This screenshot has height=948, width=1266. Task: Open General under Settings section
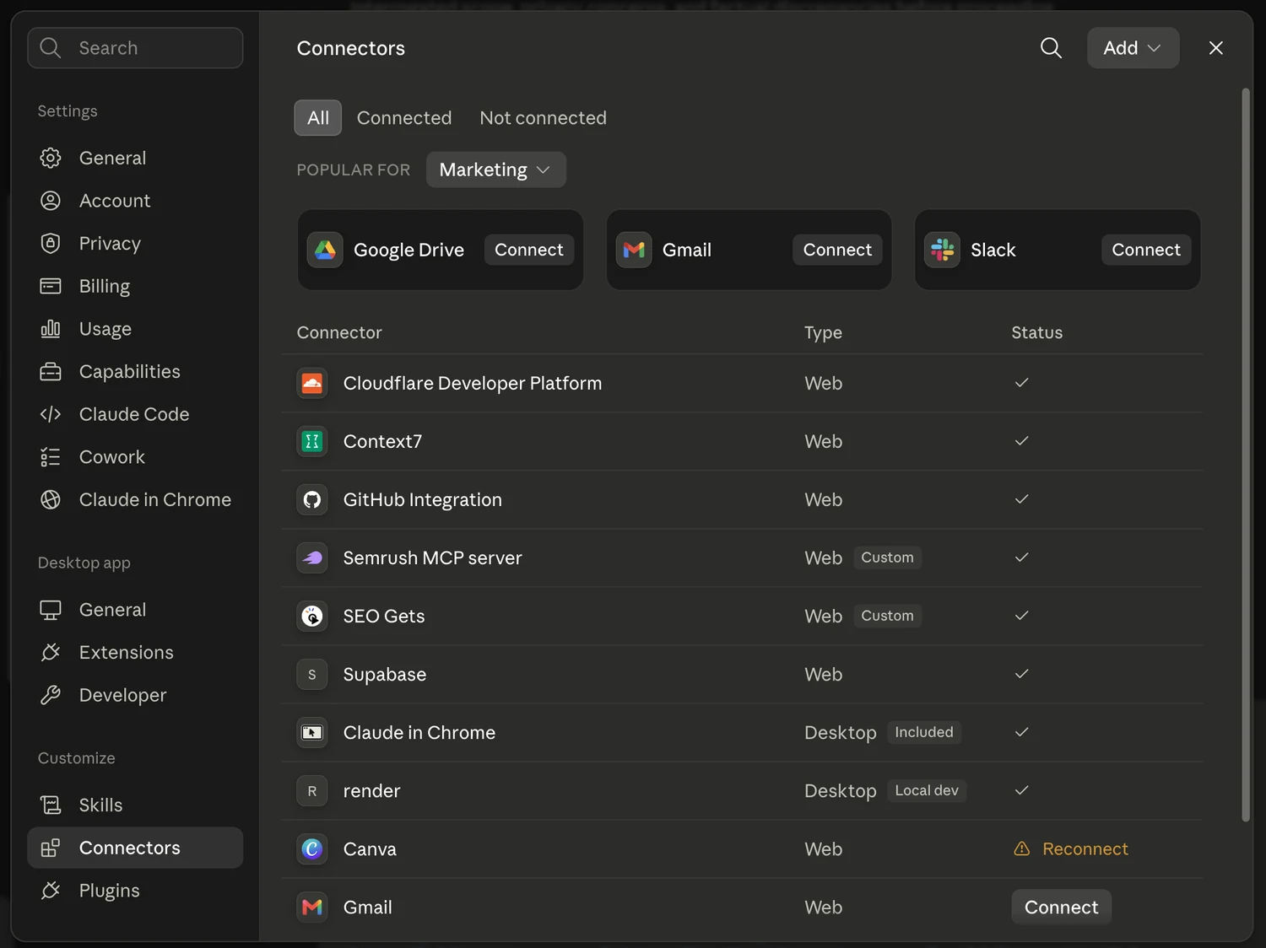point(135,158)
